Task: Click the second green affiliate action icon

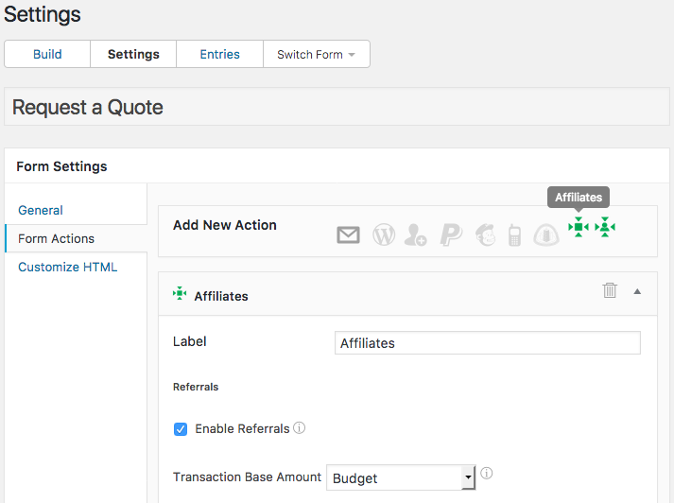Action: (605, 227)
